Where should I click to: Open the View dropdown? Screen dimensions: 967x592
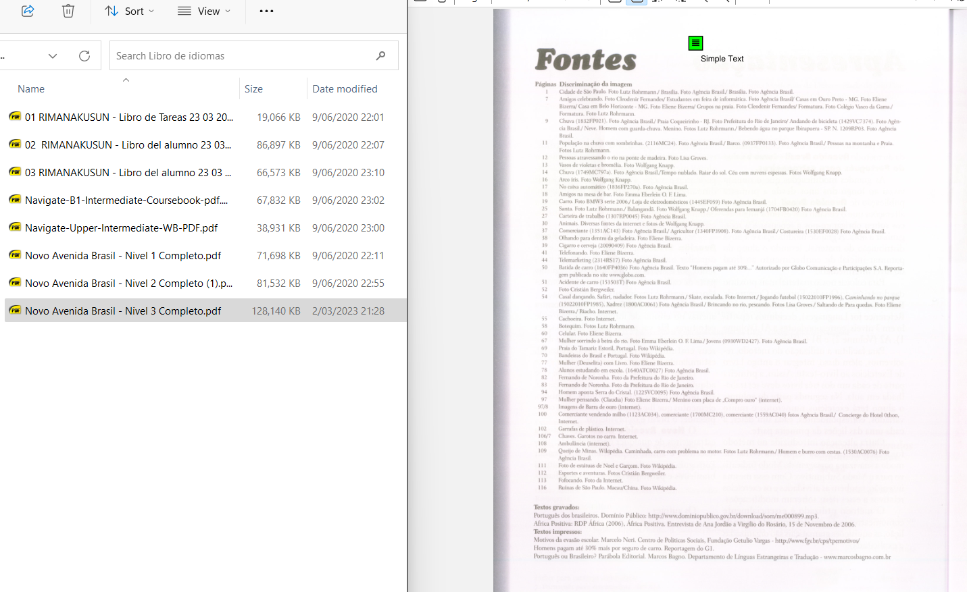203,11
